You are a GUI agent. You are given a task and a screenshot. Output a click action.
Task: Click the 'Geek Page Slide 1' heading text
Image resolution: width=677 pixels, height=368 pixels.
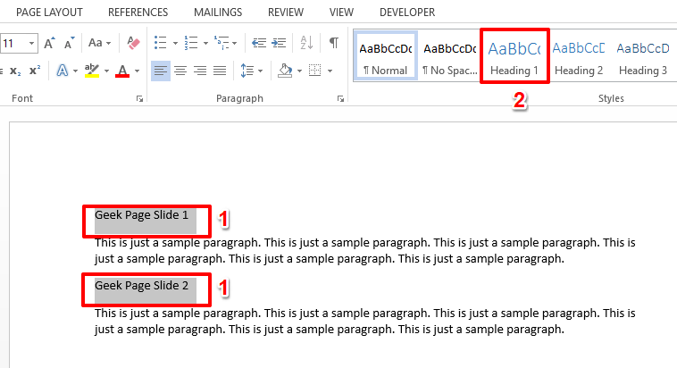142,215
